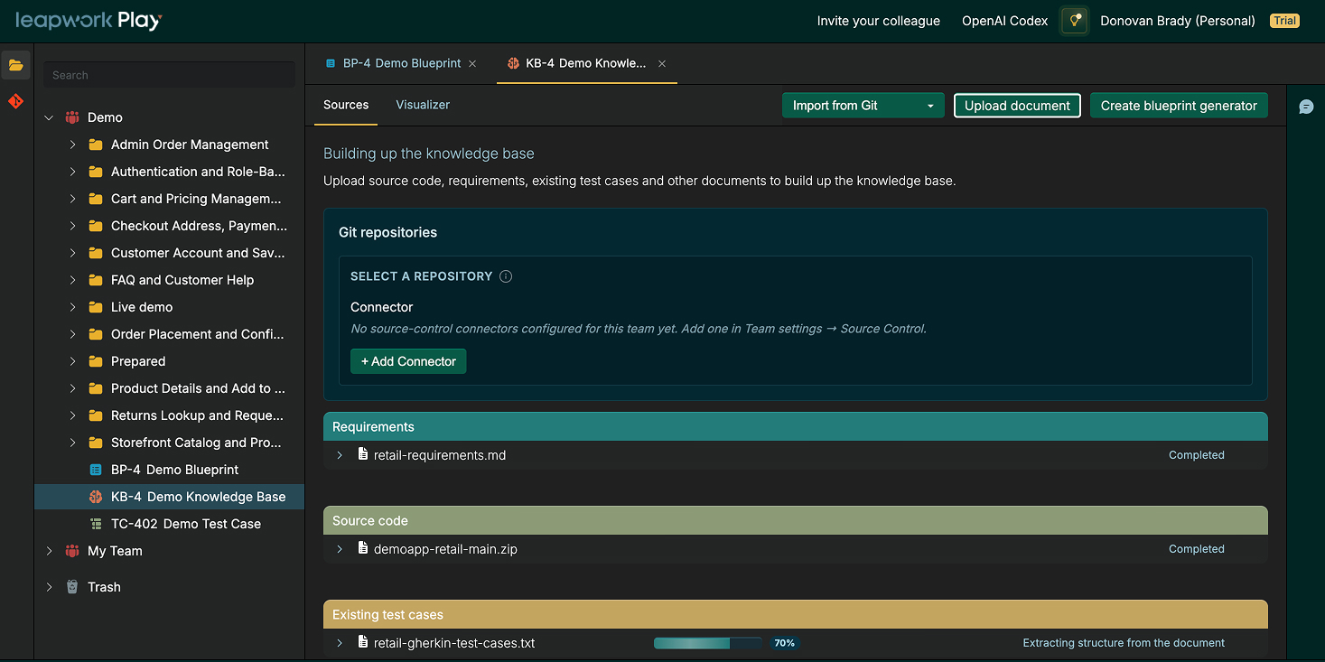Click brain icon on KB-4 tab
1325x662 pixels.
click(x=513, y=63)
